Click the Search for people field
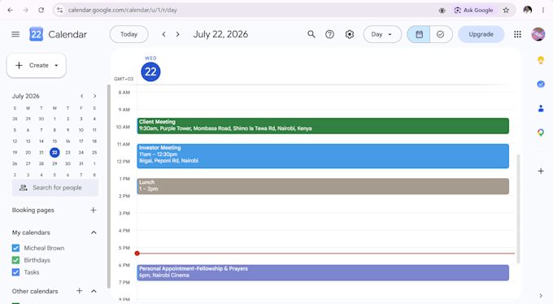The height and width of the screenshot is (304, 553). pos(55,188)
